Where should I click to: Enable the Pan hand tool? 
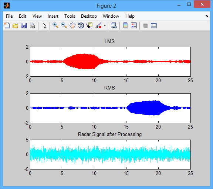(x=72, y=25)
